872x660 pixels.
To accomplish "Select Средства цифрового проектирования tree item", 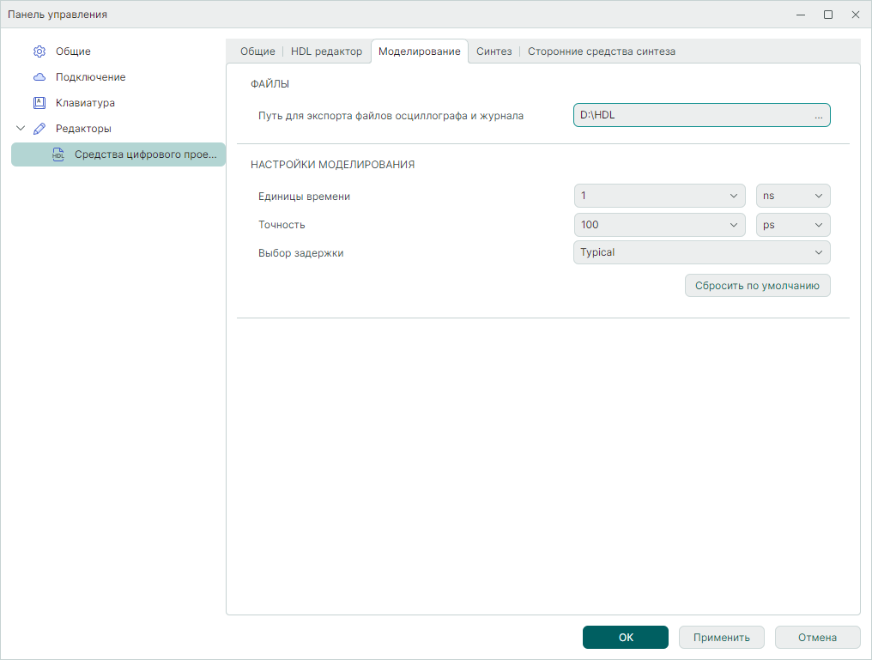I will click(x=145, y=154).
